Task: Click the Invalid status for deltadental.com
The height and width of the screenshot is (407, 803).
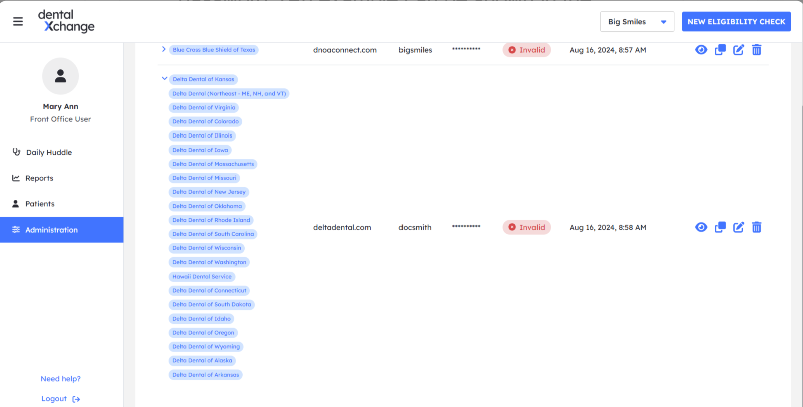Action: [x=526, y=227]
